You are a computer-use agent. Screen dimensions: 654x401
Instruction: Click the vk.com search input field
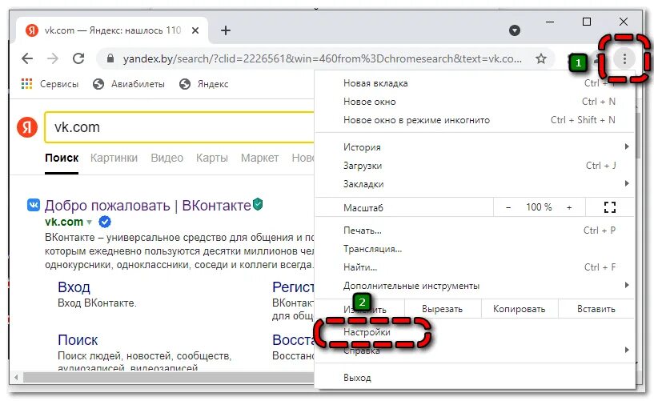[x=180, y=127]
